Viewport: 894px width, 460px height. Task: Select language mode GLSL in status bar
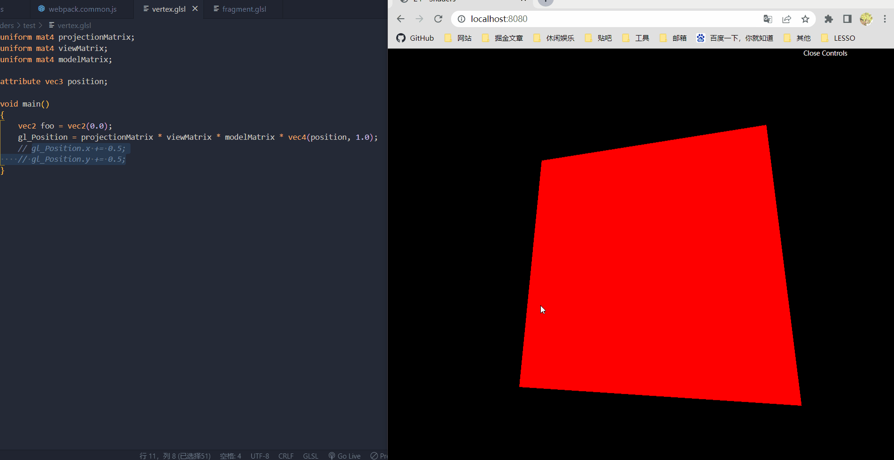311,456
